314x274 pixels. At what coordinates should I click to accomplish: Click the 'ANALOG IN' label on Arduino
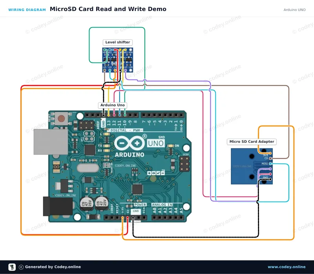(x=162, y=205)
